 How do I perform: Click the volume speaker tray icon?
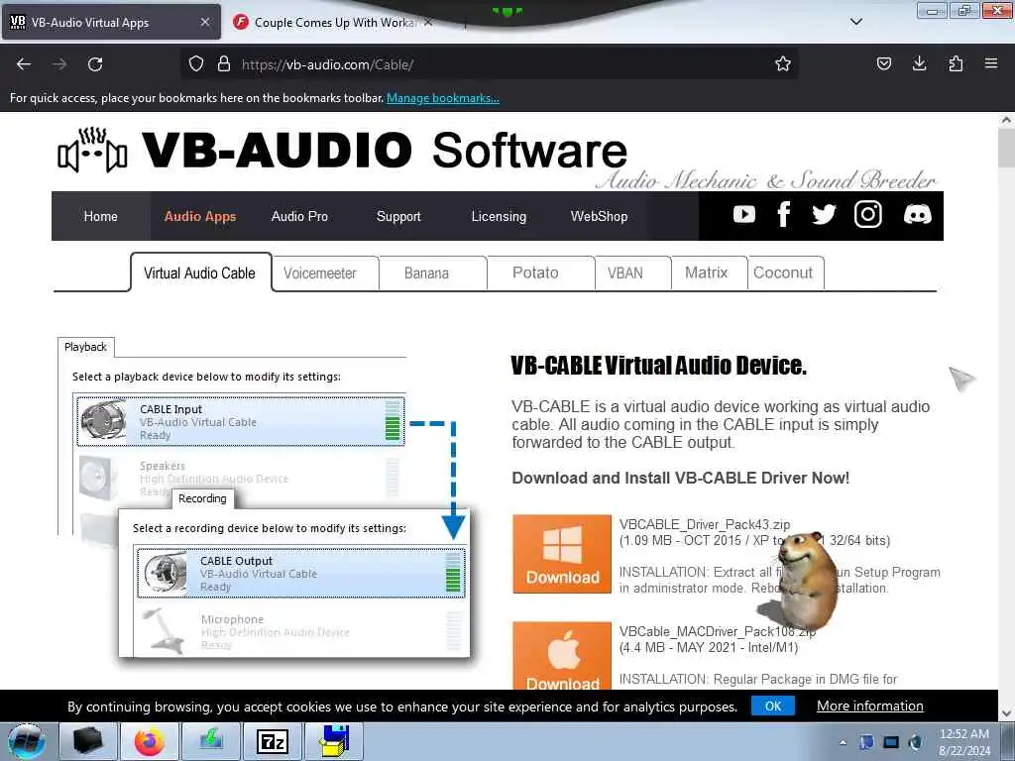pyautogui.click(x=915, y=742)
